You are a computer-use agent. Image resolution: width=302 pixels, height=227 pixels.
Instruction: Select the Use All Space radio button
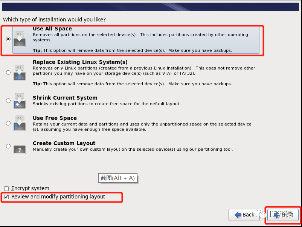[x=8, y=39]
